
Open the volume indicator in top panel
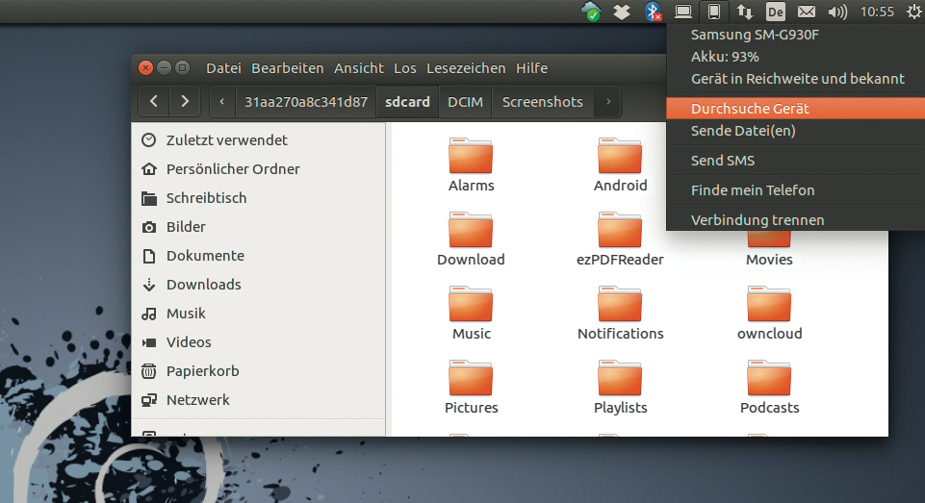(x=836, y=12)
